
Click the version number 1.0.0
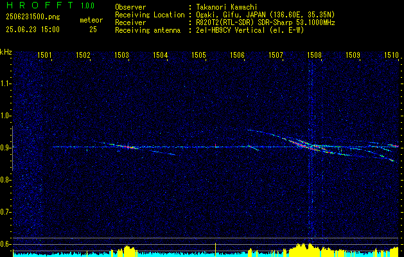[87, 6]
